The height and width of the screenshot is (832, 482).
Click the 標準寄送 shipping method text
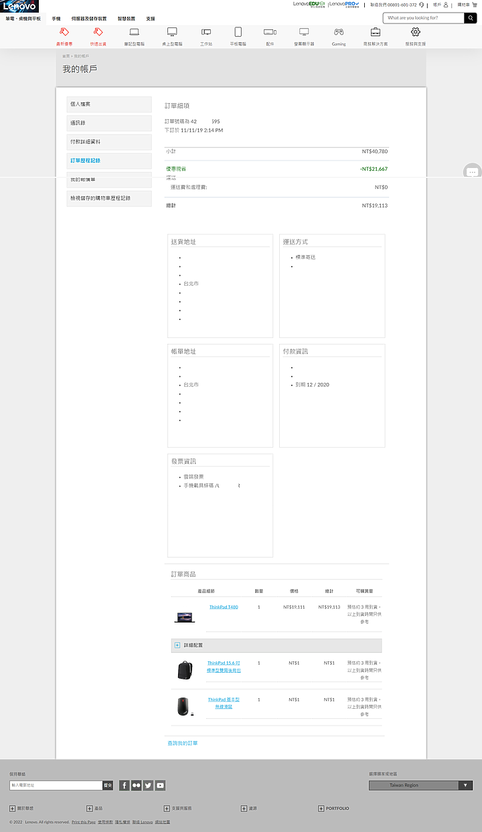point(305,257)
